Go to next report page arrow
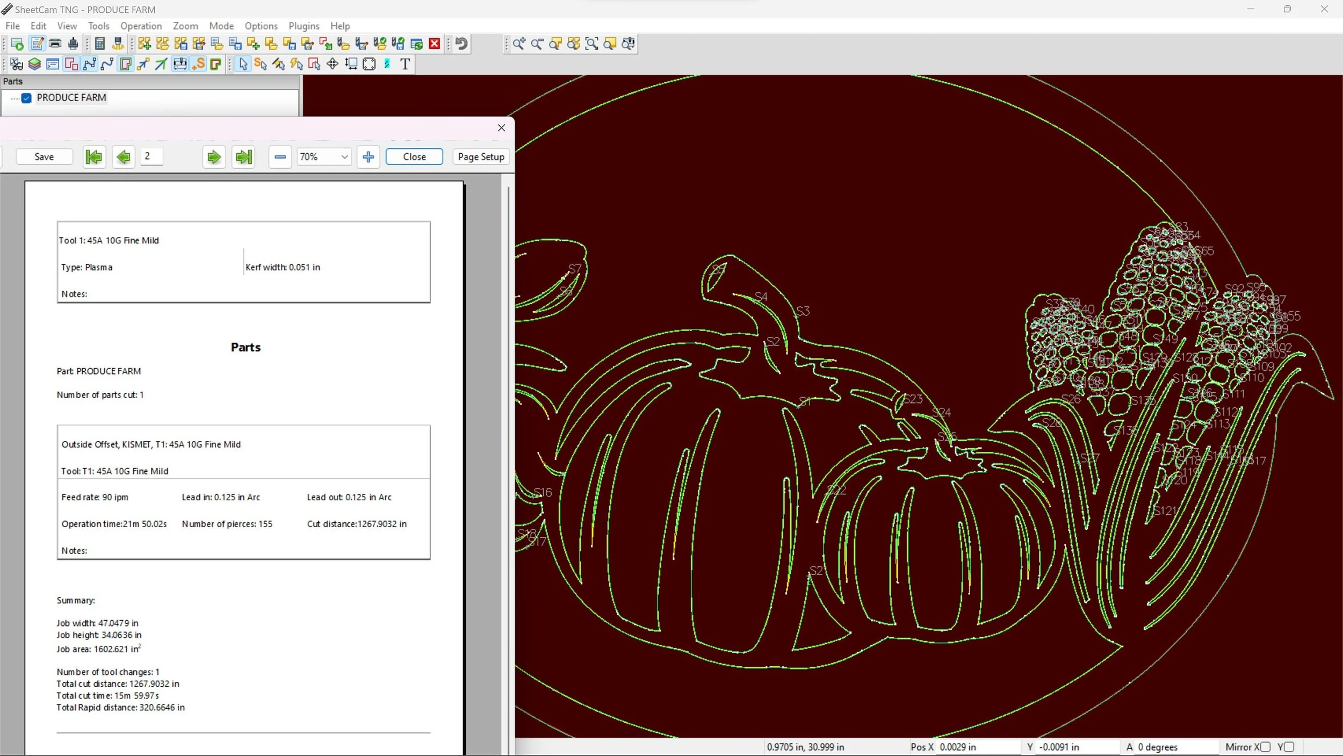This screenshot has width=1343, height=756. click(214, 157)
